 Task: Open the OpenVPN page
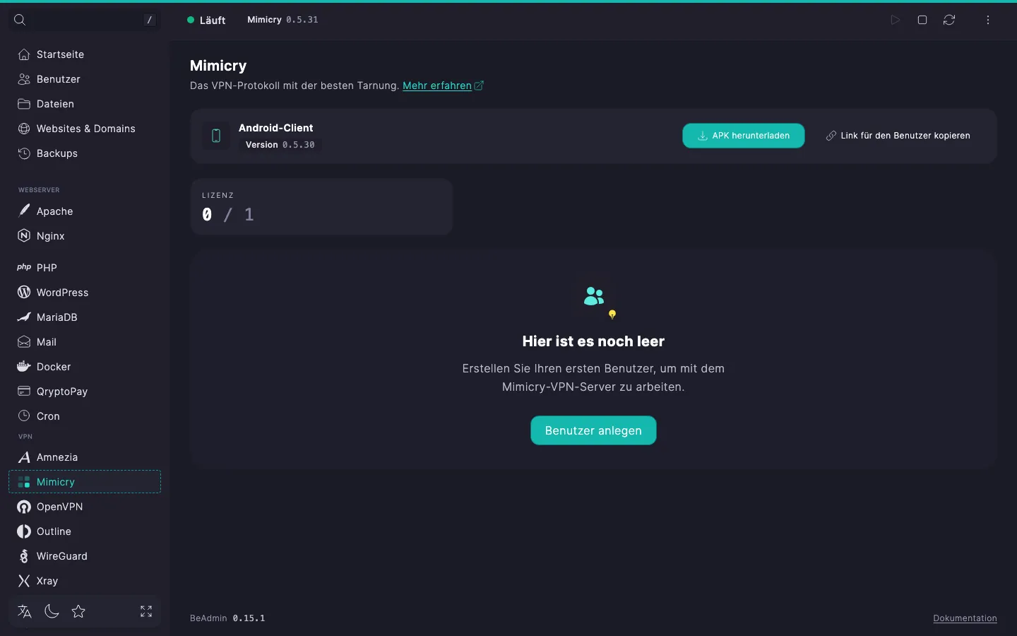85,507
